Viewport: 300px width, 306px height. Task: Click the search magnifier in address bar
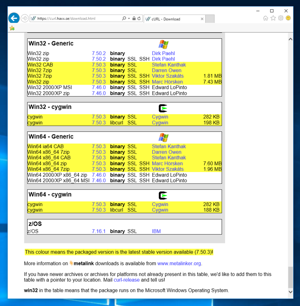point(124,19)
